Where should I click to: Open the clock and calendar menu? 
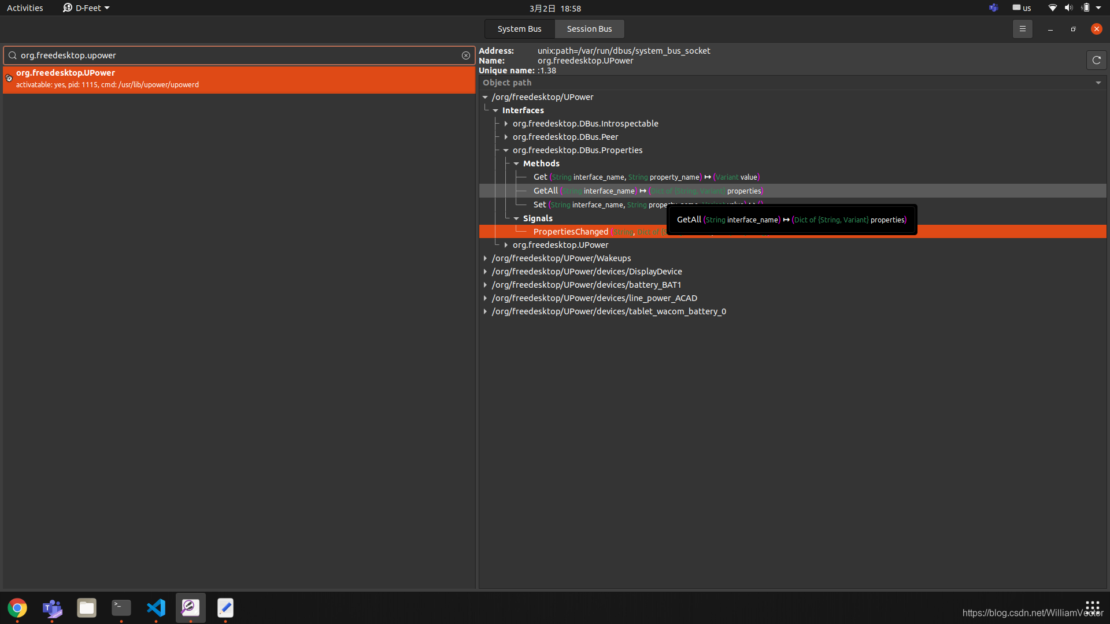555,8
